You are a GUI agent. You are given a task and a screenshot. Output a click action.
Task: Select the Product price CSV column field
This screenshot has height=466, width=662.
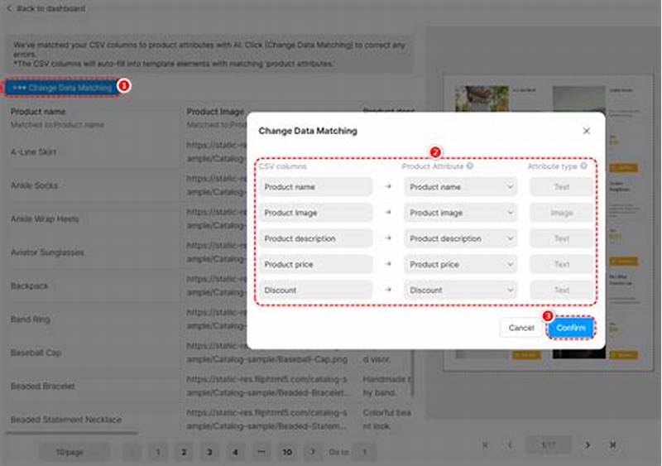point(316,264)
